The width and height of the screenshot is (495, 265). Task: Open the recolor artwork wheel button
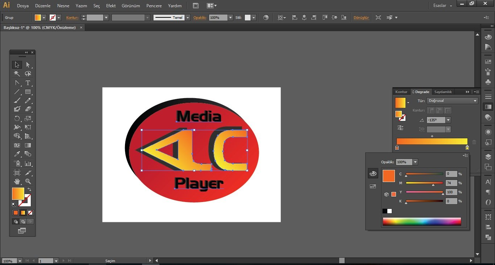(266, 17)
